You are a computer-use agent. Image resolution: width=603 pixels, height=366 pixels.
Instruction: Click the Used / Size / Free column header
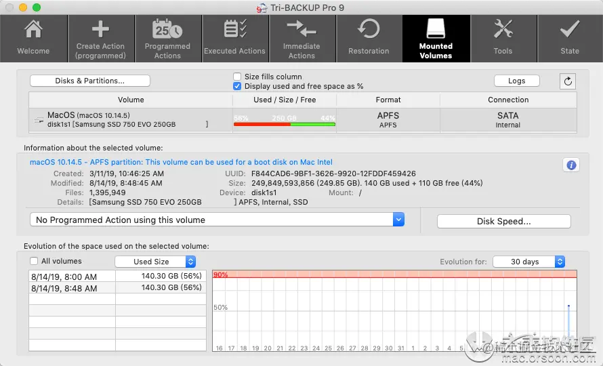(285, 100)
